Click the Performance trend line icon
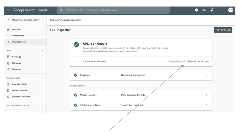Image resolution: width=244 pixels, height=137 pixels. (x=8, y=36)
